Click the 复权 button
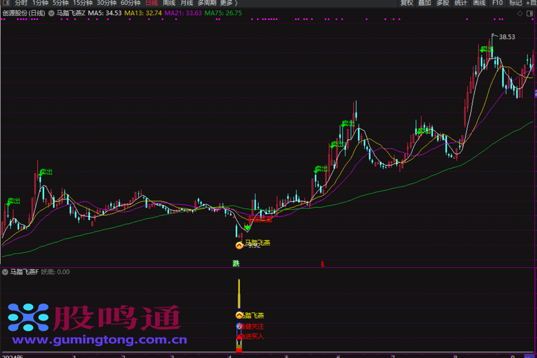The image size is (537, 358). click(x=407, y=3)
